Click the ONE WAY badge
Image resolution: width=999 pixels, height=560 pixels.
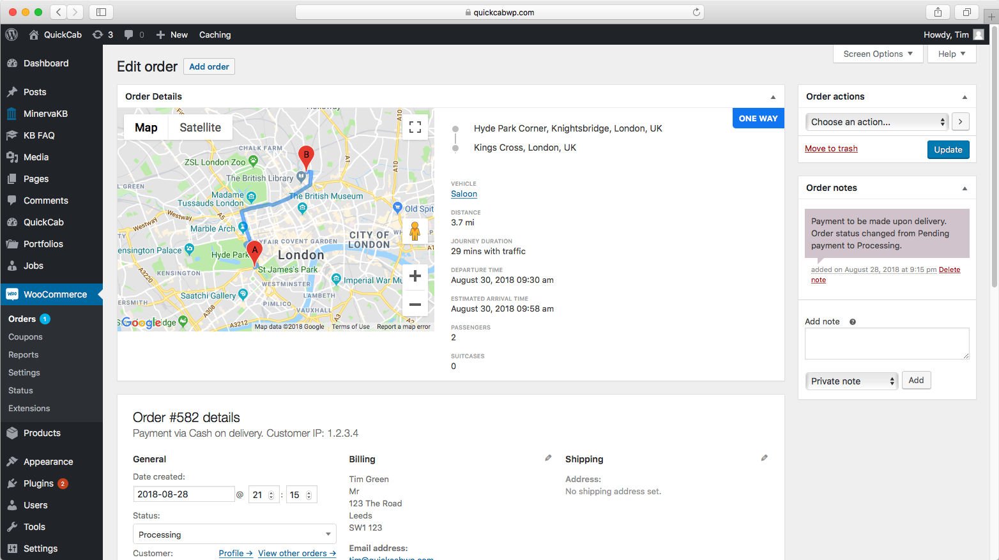(758, 118)
